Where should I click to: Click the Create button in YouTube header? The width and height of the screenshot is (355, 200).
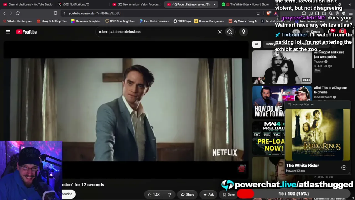click(x=313, y=32)
